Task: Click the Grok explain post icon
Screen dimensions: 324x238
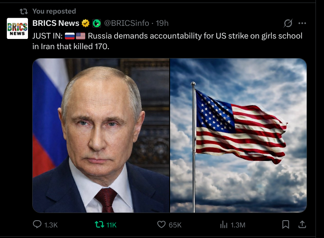Action: pyautogui.click(x=288, y=23)
